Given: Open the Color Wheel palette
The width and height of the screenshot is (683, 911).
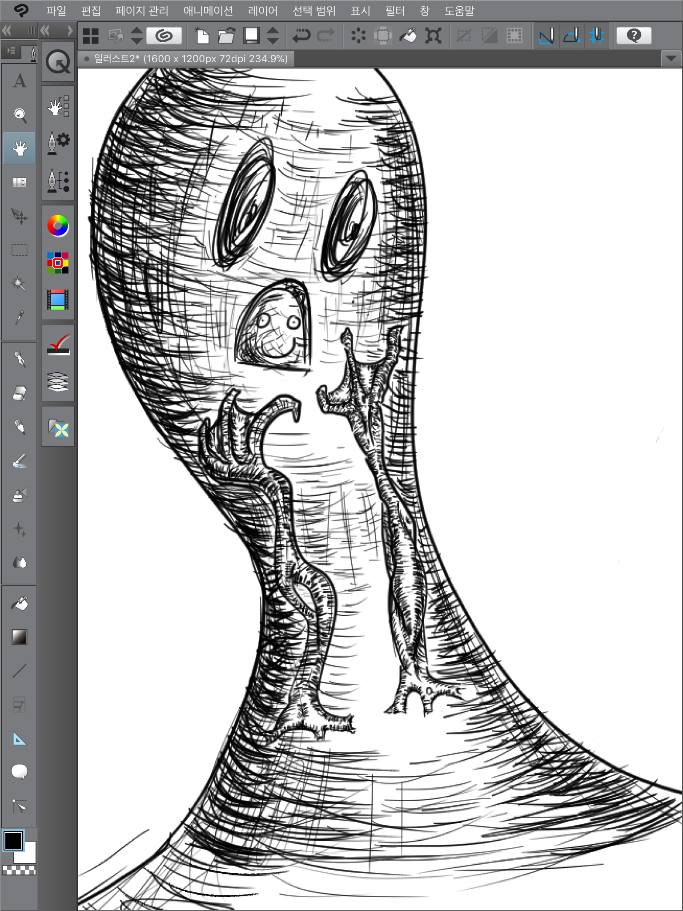Looking at the screenshot, I should click(58, 226).
